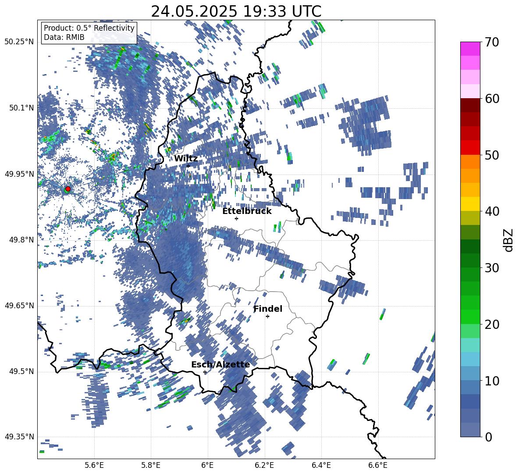Click the 40 dBZ colorbar tick label
The image size is (519, 474).
point(492,211)
